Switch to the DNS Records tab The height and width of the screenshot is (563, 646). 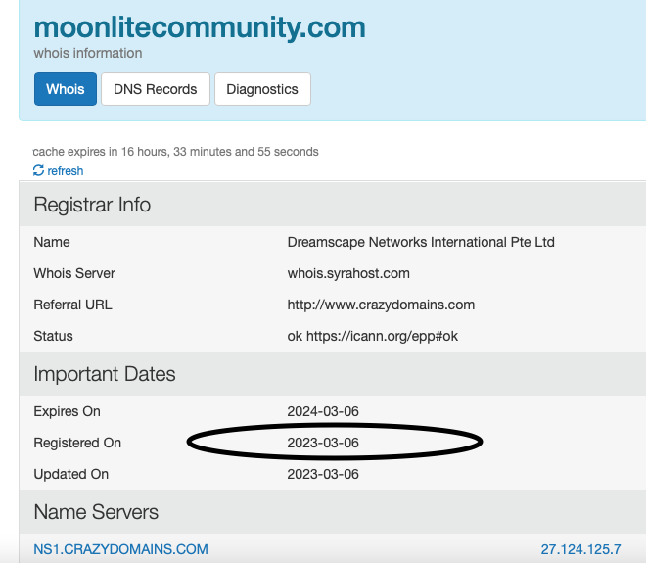156,89
